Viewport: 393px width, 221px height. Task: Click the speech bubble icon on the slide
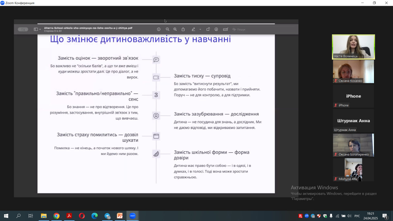[x=156, y=60]
